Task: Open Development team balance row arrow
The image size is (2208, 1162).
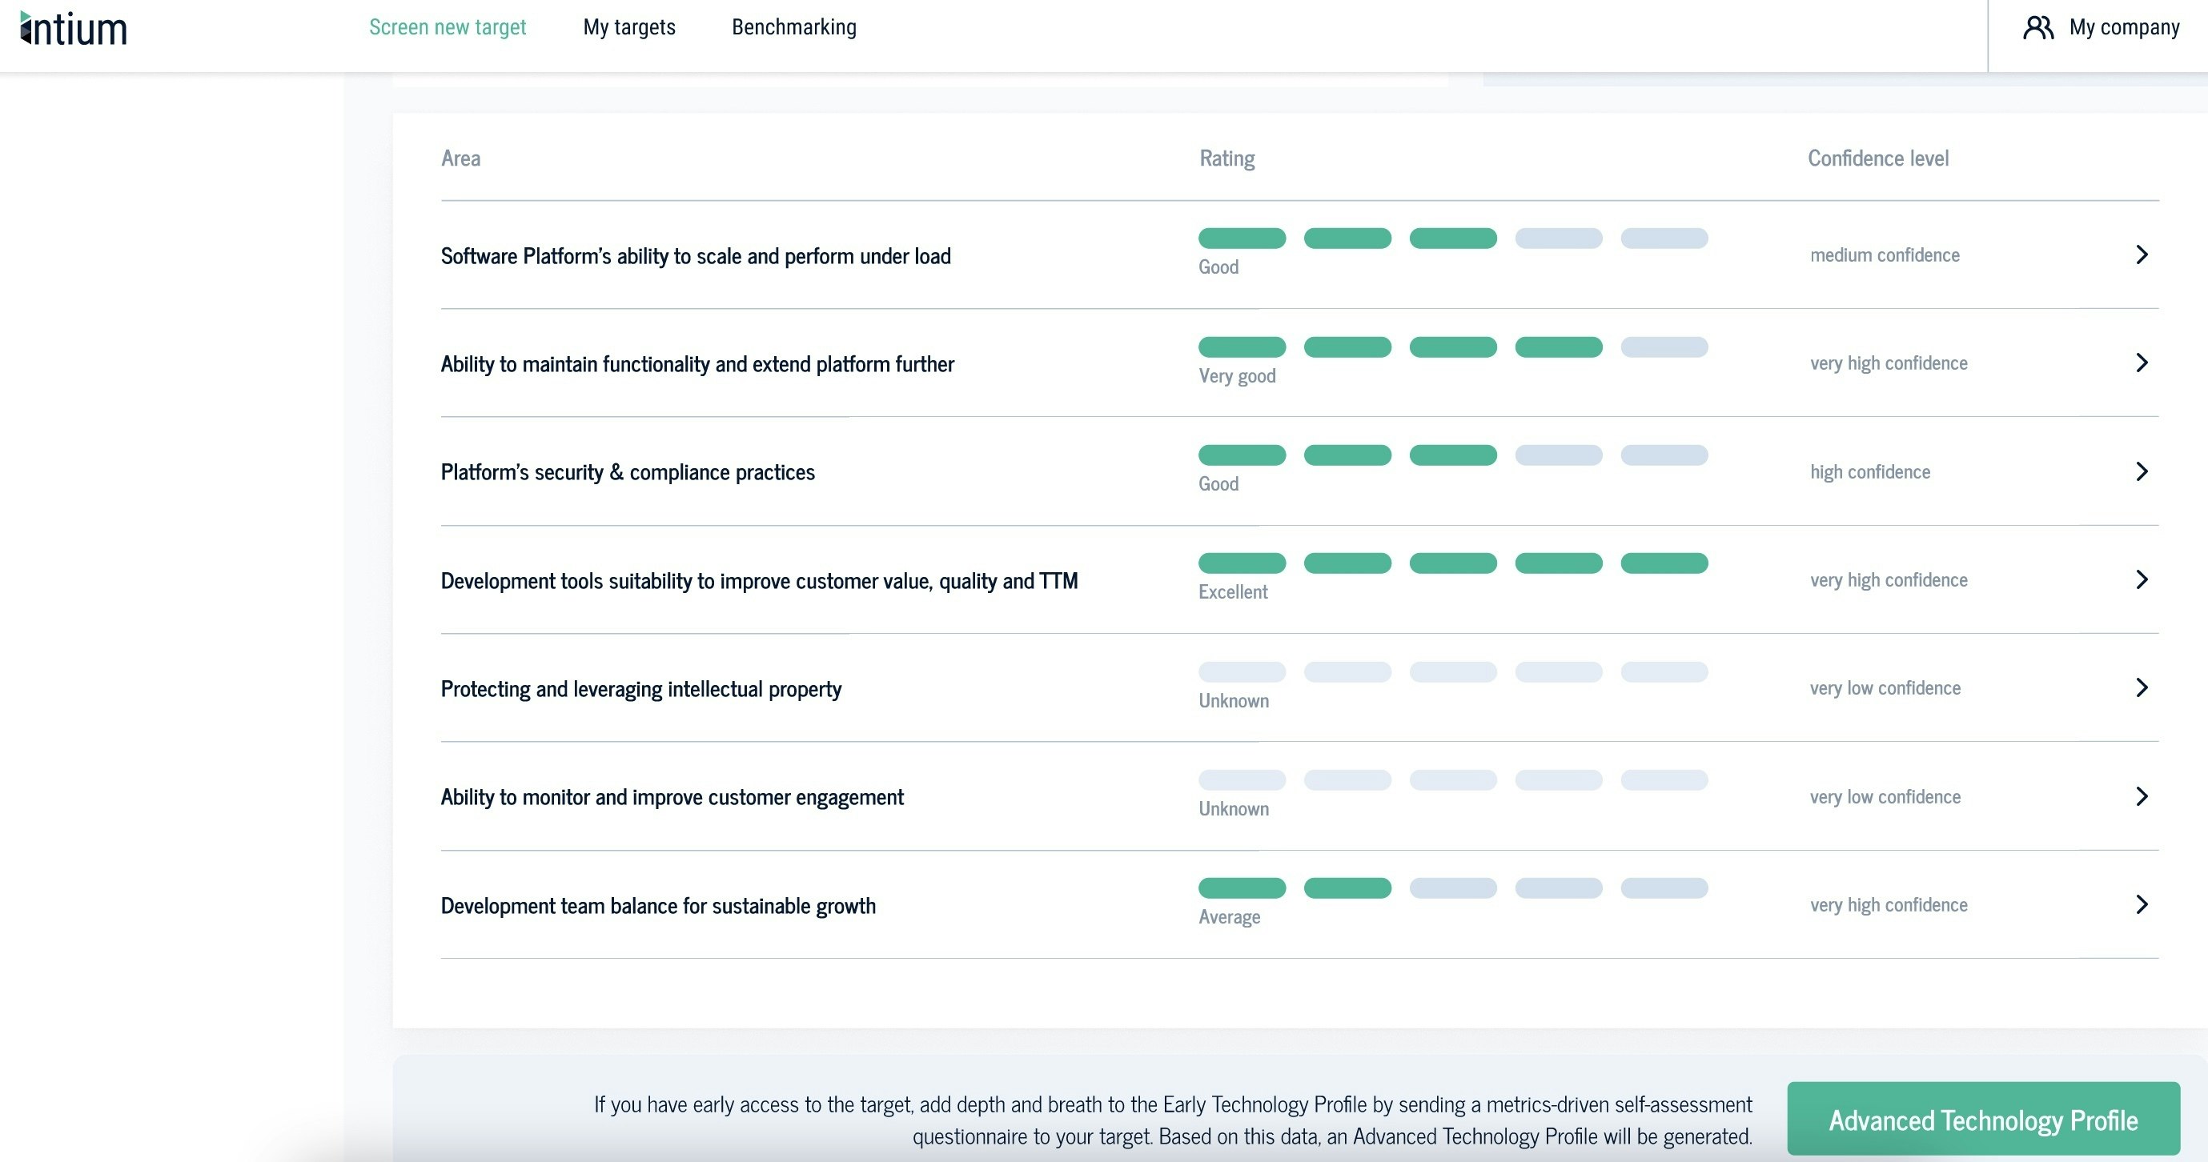Action: (2141, 904)
